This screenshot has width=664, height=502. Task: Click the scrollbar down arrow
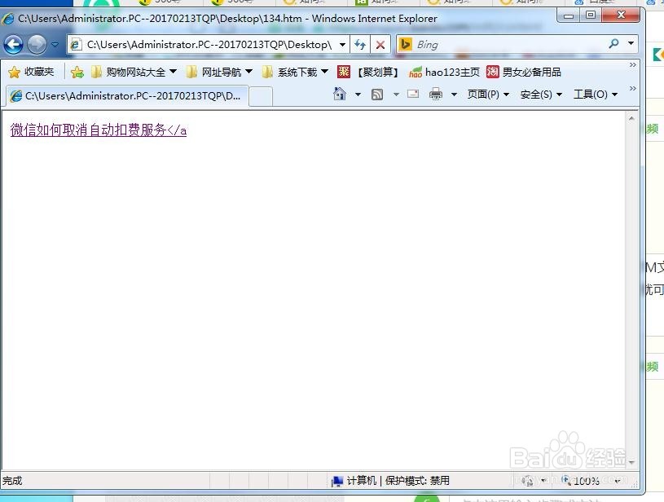click(631, 463)
